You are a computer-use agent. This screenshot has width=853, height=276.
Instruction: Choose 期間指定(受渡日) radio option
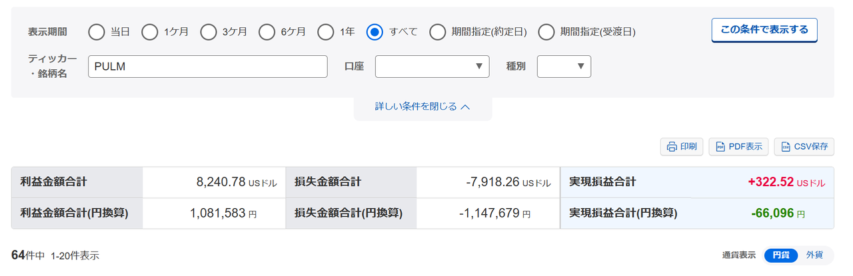pos(546,31)
